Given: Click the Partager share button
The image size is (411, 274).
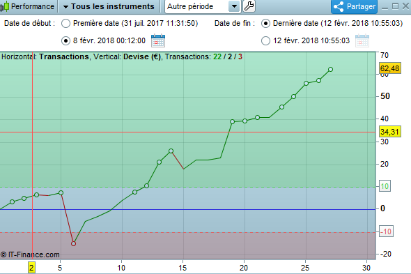Looking at the screenshot, I should click(354, 6).
